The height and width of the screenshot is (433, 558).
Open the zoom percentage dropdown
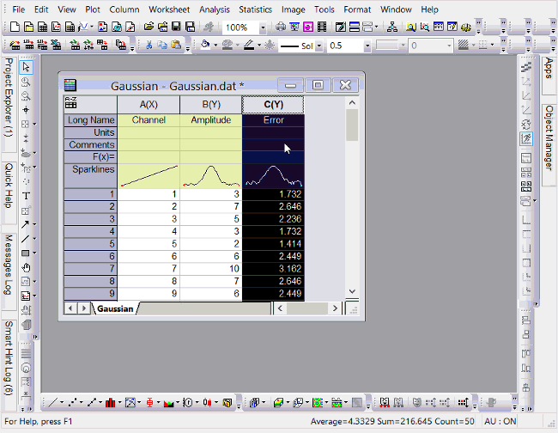(x=263, y=27)
